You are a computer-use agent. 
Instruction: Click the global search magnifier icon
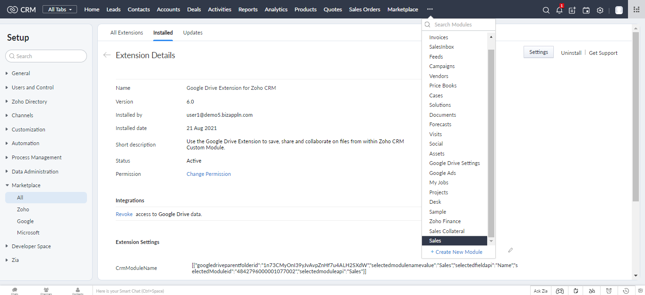pyautogui.click(x=546, y=10)
